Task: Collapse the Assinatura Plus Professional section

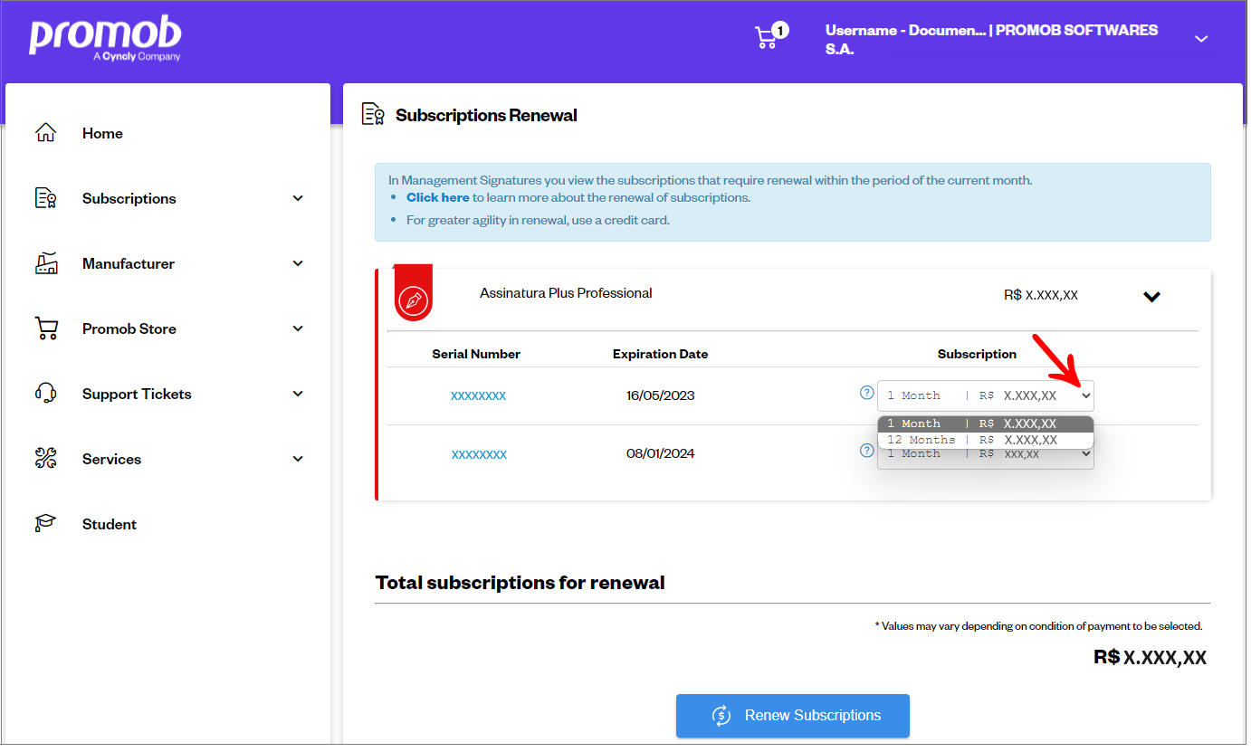Action: click(1151, 296)
